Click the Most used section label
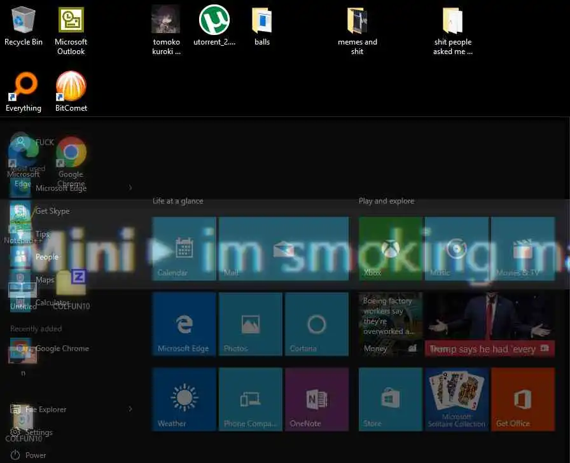Screen dimensions: 570x463 pyautogui.click(x=28, y=169)
